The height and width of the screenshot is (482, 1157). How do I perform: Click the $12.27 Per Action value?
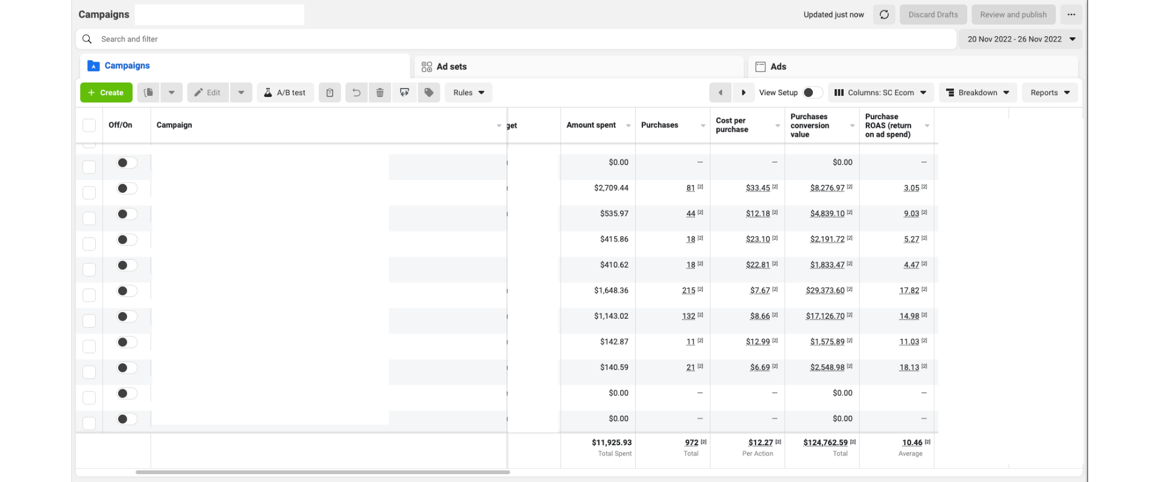tap(760, 442)
